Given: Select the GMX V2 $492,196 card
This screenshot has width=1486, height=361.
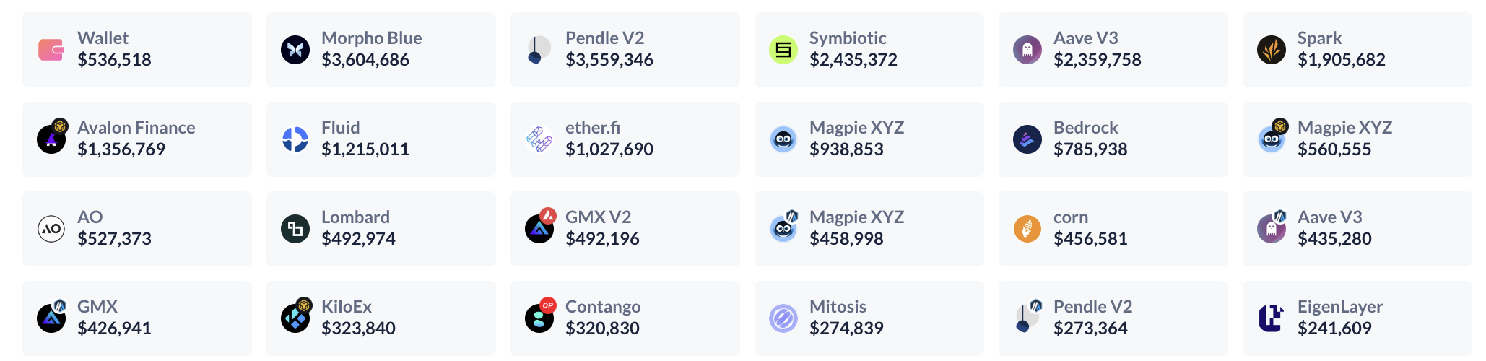Looking at the screenshot, I should [x=625, y=229].
